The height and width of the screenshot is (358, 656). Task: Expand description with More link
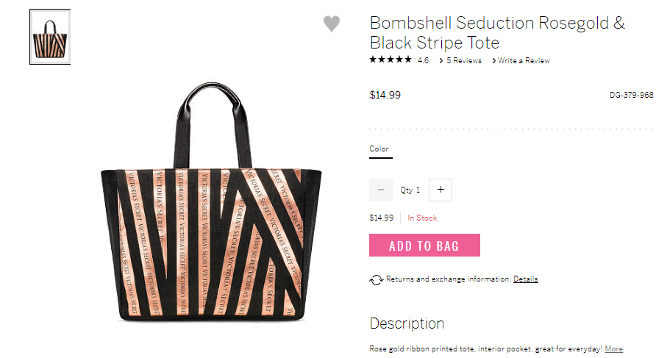614,348
